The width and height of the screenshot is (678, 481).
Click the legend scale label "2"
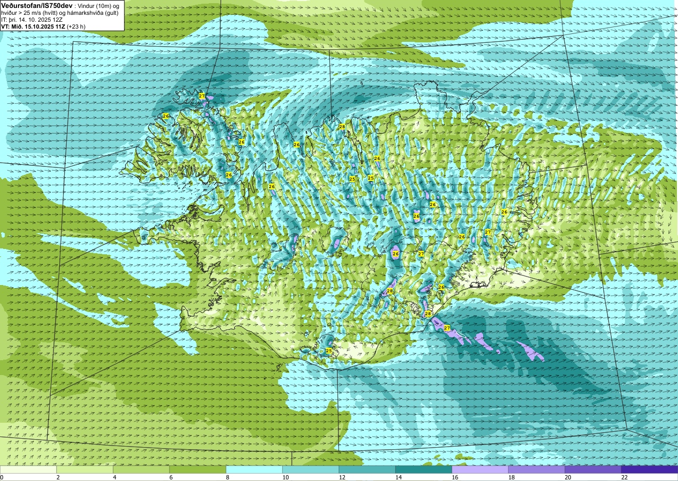(57, 477)
